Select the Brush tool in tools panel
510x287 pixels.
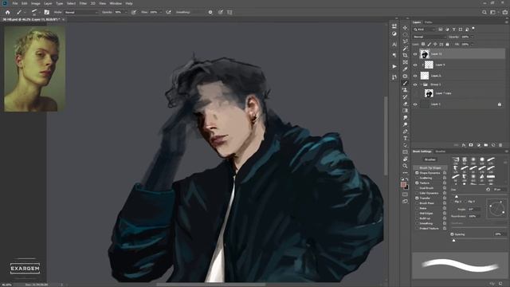coord(405,83)
